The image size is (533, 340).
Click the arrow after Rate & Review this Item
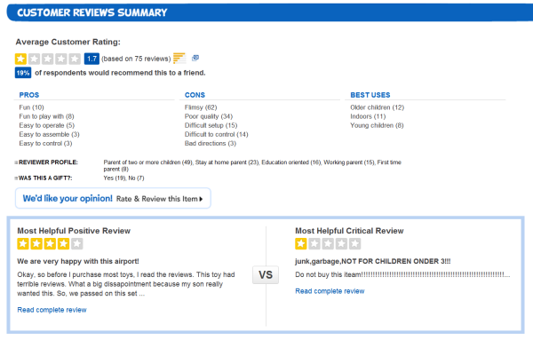pyautogui.click(x=201, y=199)
